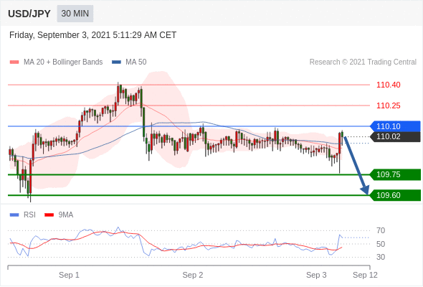
Task: Click the 9MA red legend swatch
Action: pyautogui.click(x=49, y=215)
